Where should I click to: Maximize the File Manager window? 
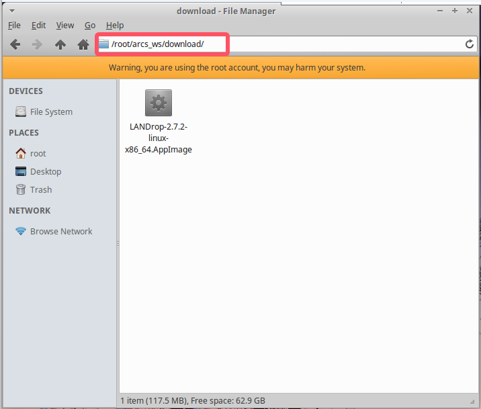pyautogui.click(x=455, y=11)
